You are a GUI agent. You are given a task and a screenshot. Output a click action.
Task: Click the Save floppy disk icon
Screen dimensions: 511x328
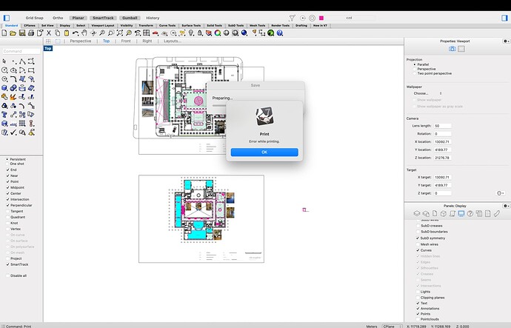coord(22,33)
